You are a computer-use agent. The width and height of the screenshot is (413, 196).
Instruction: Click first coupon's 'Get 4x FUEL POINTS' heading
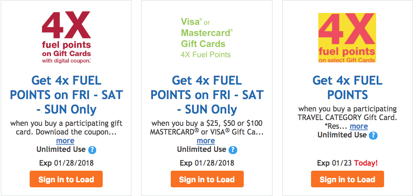(x=67, y=95)
